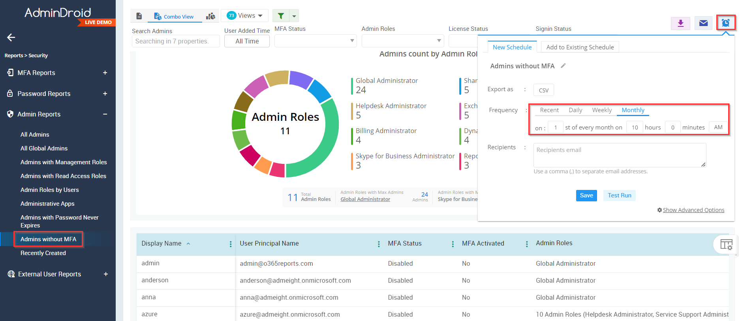Click the day of month field
Screen dimensions: 742x321
(556, 127)
